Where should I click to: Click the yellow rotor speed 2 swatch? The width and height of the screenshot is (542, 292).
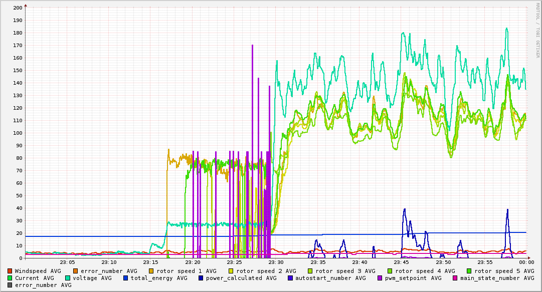coord(231,271)
